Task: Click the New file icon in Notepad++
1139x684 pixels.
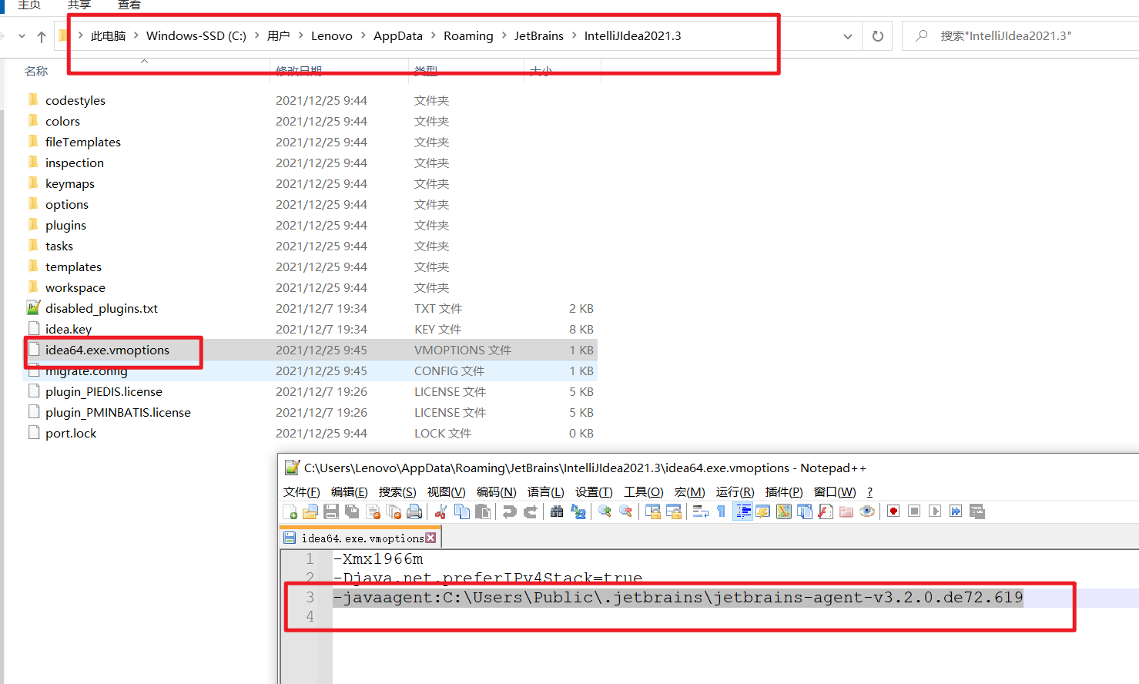Action: pos(290,511)
